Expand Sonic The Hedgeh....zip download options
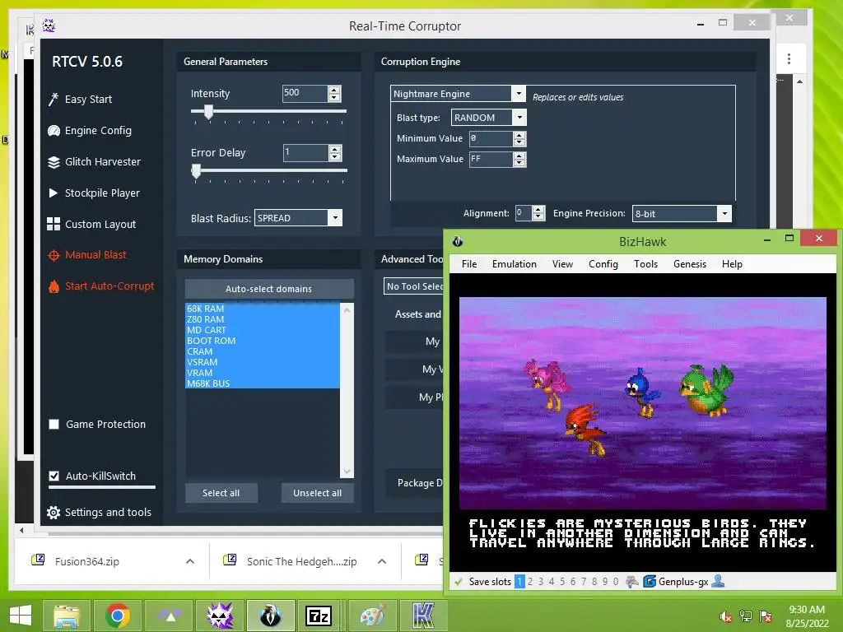The width and height of the screenshot is (843, 632). pos(382,561)
